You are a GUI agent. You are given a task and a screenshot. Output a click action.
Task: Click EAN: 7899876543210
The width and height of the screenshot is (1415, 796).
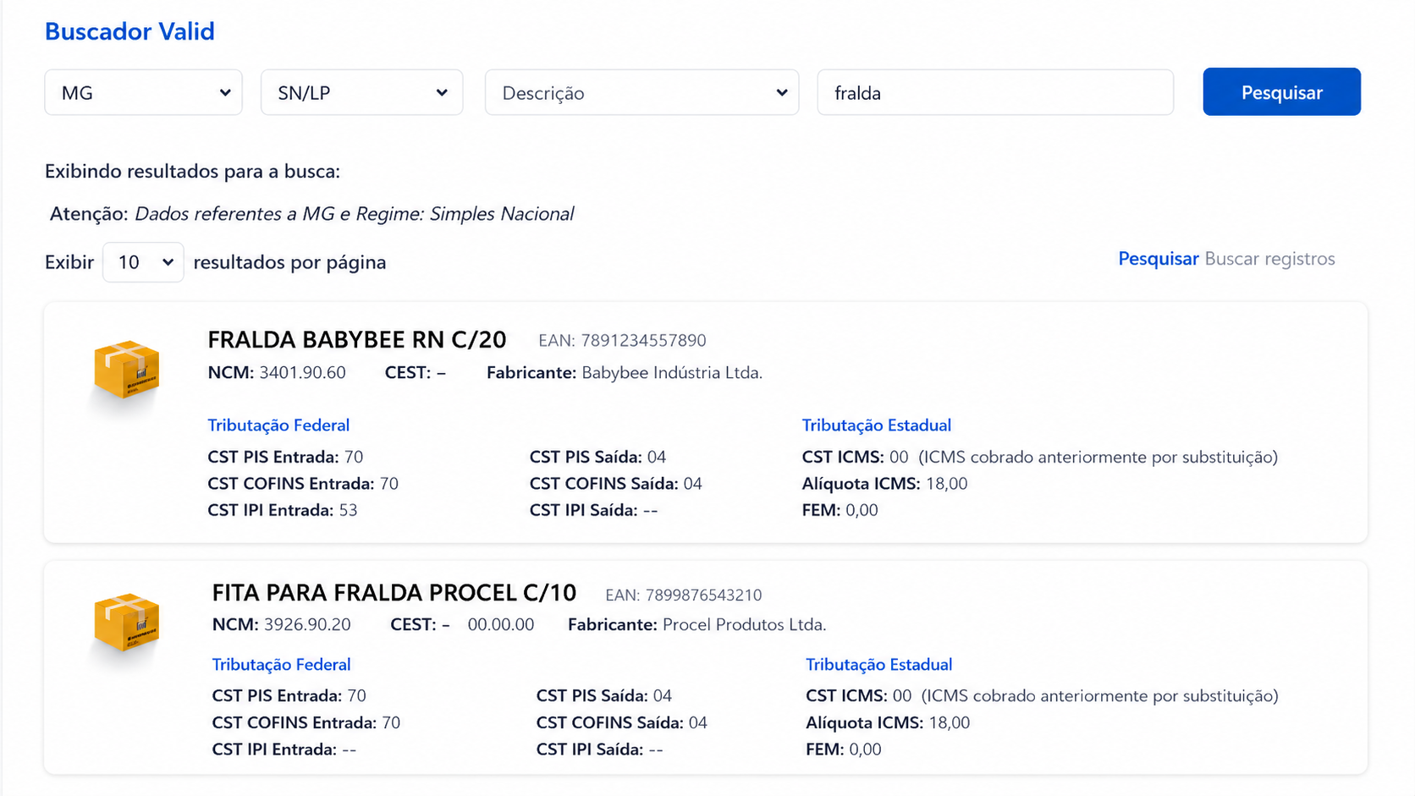pyautogui.click(x=684, y=596)
